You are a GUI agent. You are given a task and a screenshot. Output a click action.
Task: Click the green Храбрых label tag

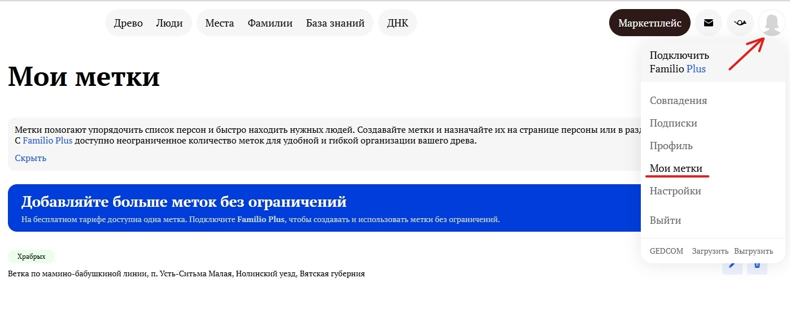pos(31,257)
